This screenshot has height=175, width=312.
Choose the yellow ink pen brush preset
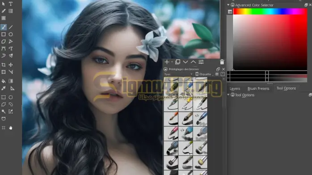point(186,104)
